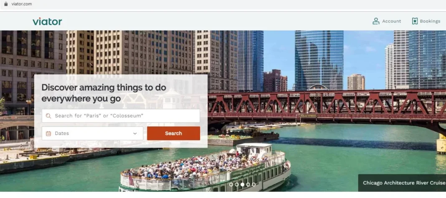Open the Account menu label
Viewport: 446px width, 198px height.
pyautogui.click(x=391, y=21)
